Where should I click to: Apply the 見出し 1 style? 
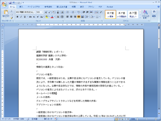[x=133, y=14]
